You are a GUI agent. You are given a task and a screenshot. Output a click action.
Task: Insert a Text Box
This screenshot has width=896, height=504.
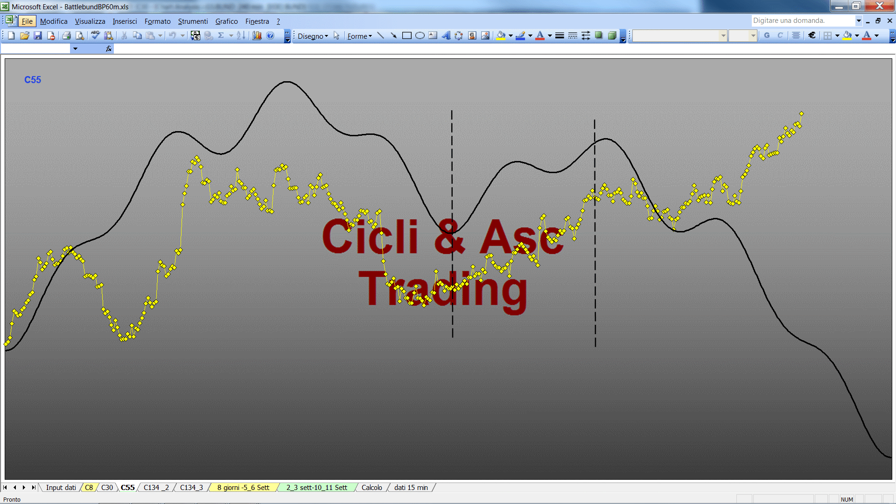[x=433, y=35]
